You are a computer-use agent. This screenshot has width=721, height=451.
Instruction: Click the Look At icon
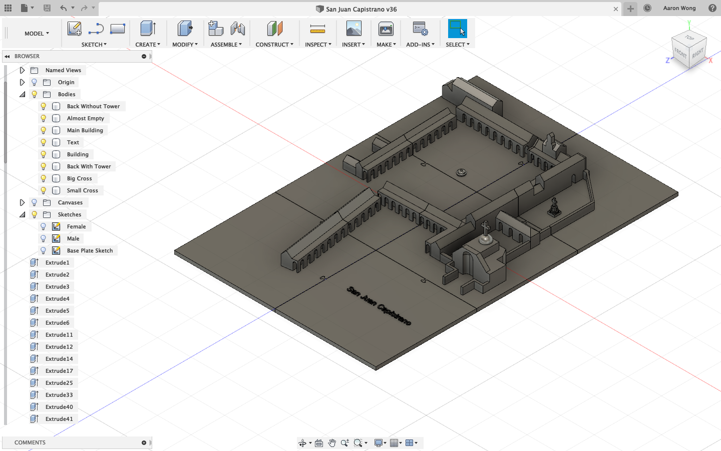click(319, 443)
